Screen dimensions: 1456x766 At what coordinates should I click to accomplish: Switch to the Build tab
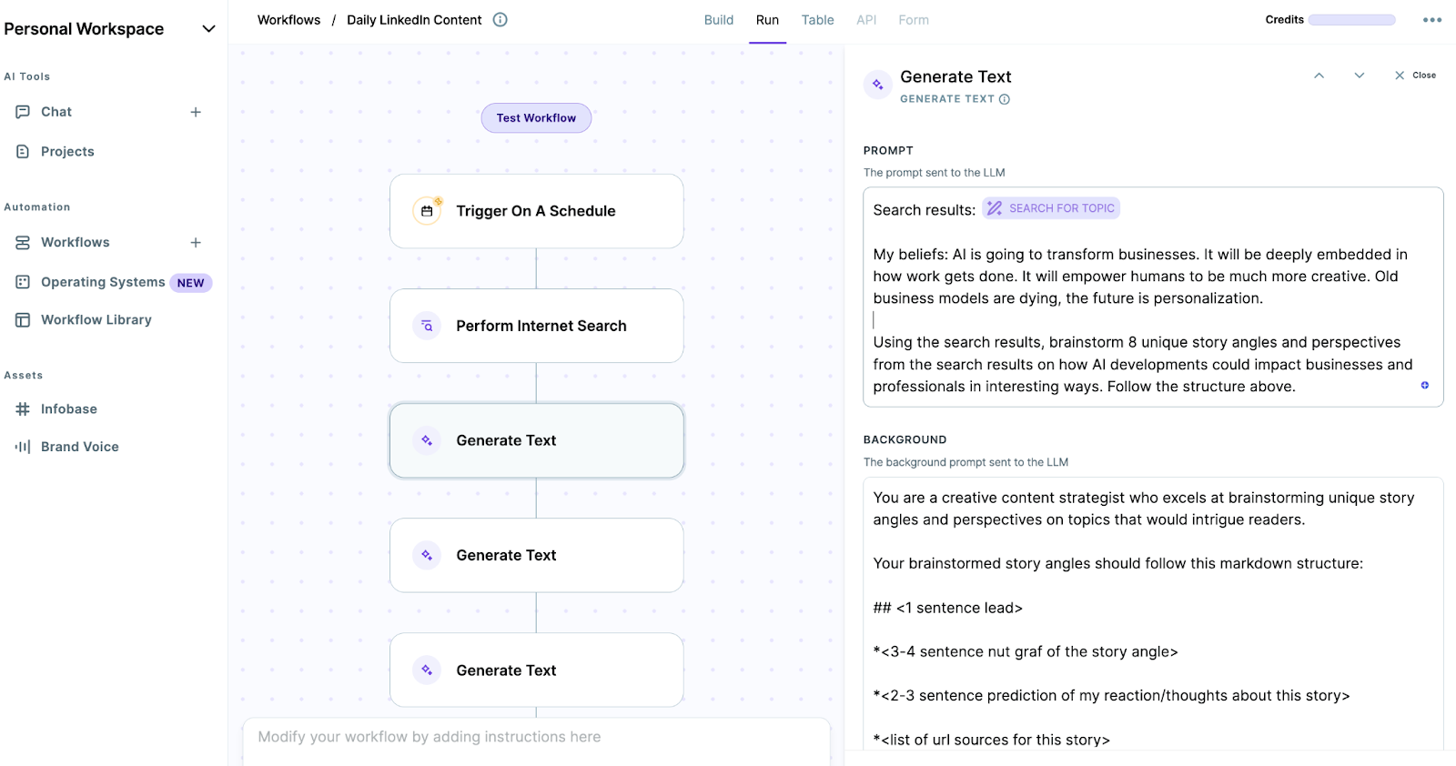pyautogui.click(x=718, y=20)
